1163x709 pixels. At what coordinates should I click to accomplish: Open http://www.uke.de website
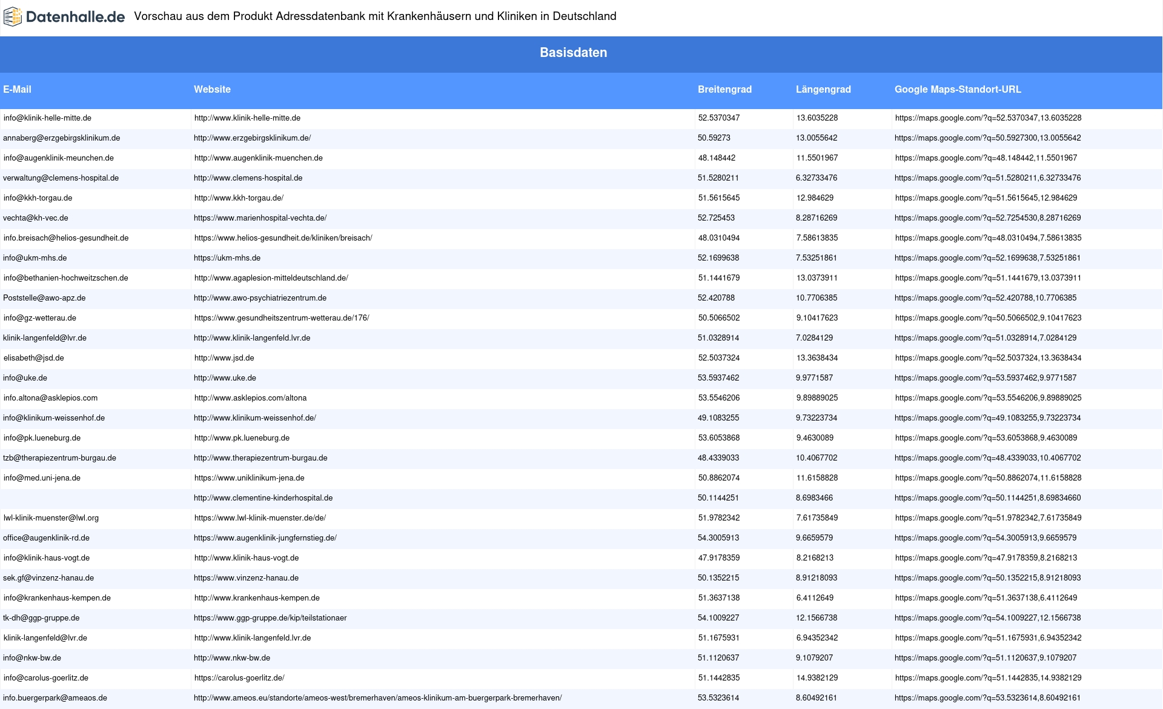click(225, 378)
